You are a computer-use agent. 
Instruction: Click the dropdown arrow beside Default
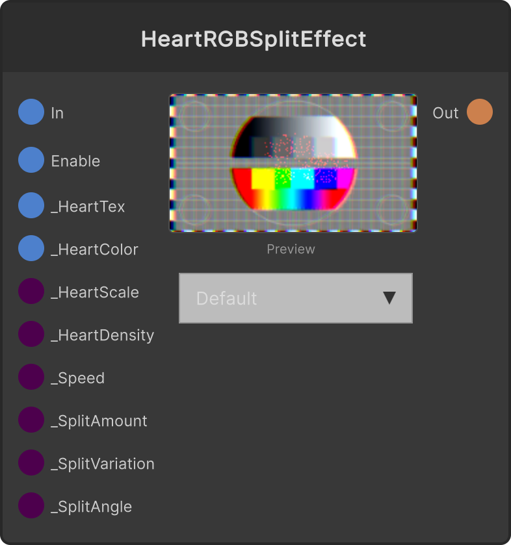click(389, 298)
